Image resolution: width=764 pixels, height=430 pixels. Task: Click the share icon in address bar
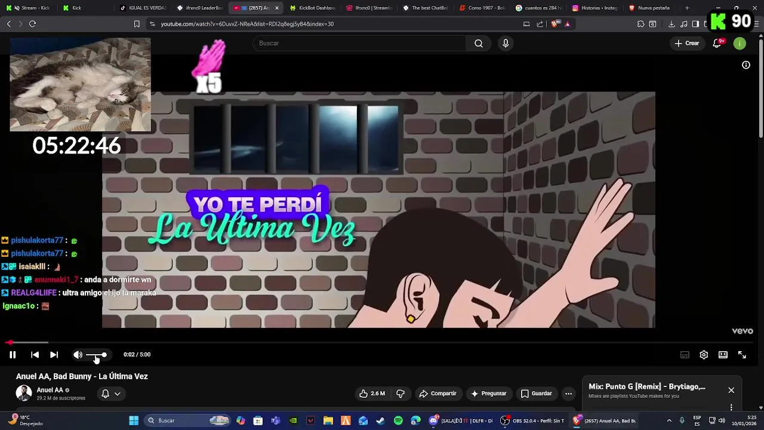point(540,24)
